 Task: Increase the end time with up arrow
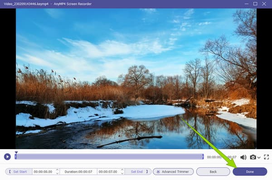coord(122,170)
